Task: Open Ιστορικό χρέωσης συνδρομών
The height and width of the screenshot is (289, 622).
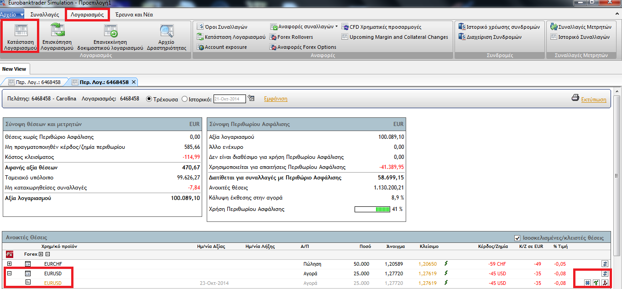Action: pyautogui.click(x=499, y=27)
